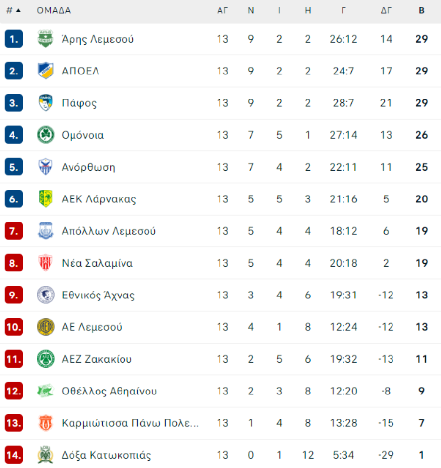The height and width of the screenshot is (468, 441).
Task: Sort table by the # position arrow
Action: (x=13, y=10)
